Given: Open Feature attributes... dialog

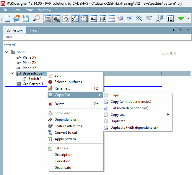Looking at the screenshot, I should click(75, 126).
